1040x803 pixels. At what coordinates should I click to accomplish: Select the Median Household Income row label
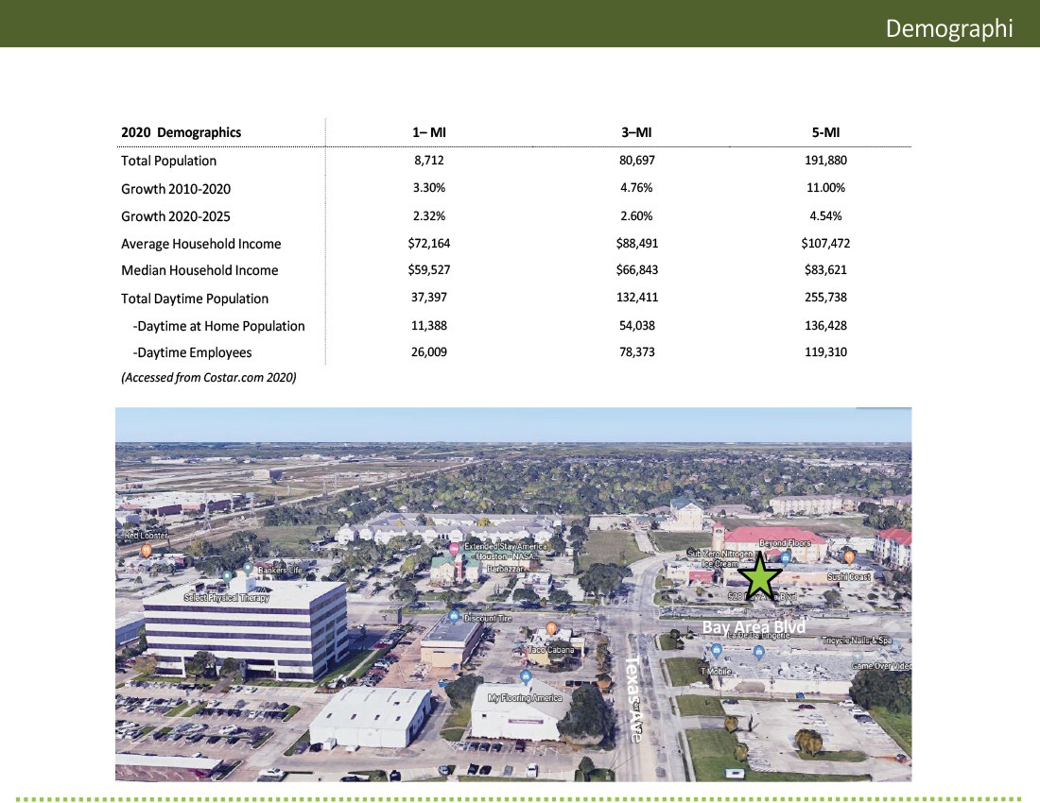[x=199, y=270]
